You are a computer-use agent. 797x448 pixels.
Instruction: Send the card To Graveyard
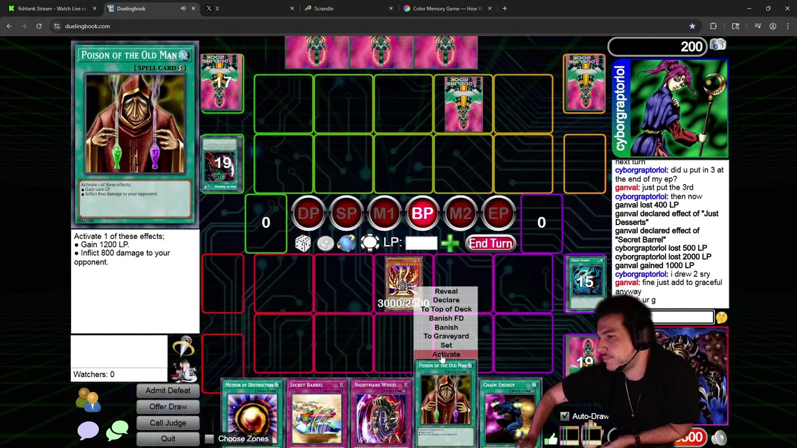tap(446, 336)
